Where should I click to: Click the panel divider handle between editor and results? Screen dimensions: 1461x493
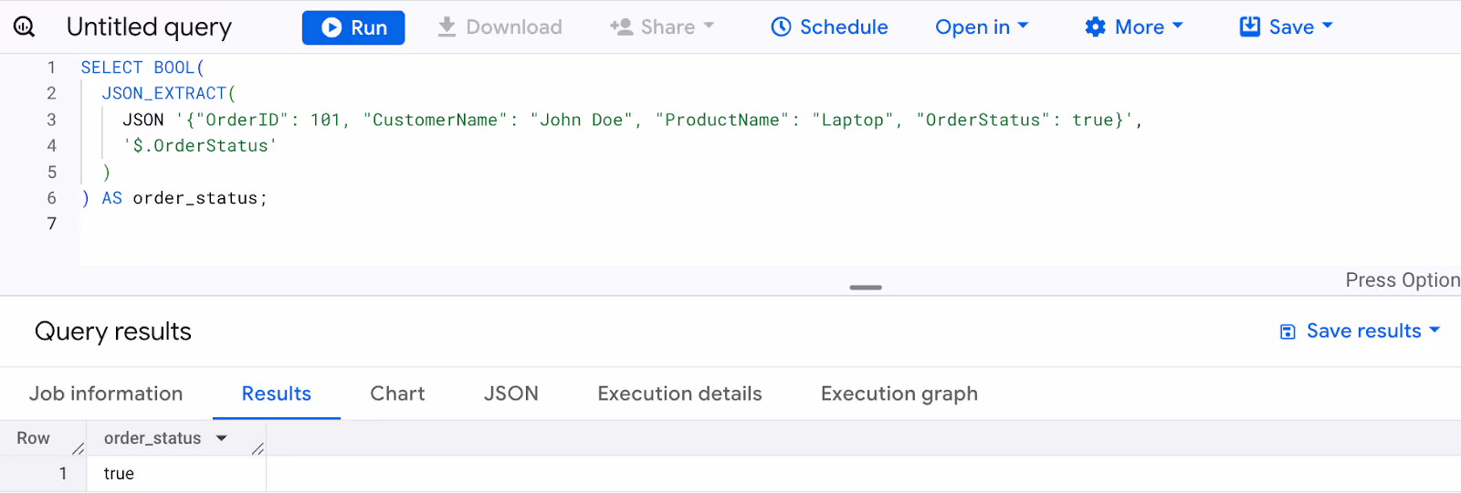(x=866, y=288)
